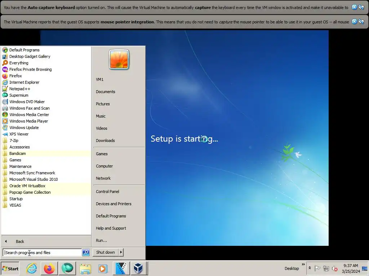Image resolution: width=369 pixels, height=276 pixels.
Task: Open the Shut down options arrow
Action: click(121, 252)
